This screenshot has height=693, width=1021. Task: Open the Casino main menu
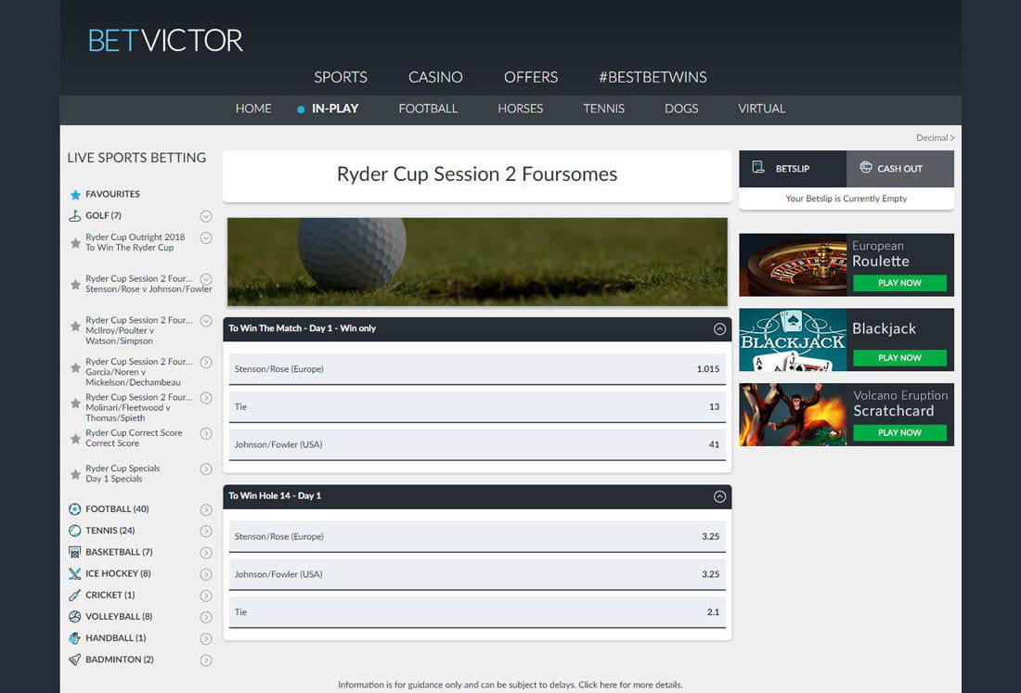point(435,77)
